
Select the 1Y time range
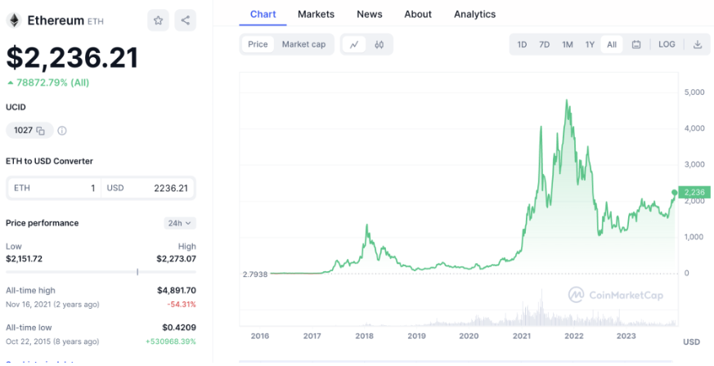click(590, 44)
